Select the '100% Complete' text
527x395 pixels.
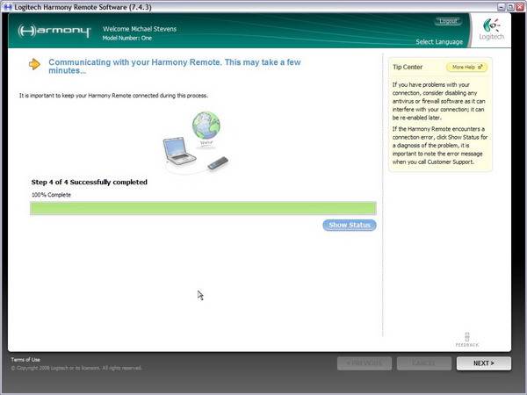click(x=51, y=195)
